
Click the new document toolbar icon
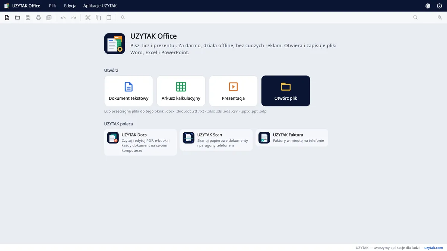click(x=7, y=17)
